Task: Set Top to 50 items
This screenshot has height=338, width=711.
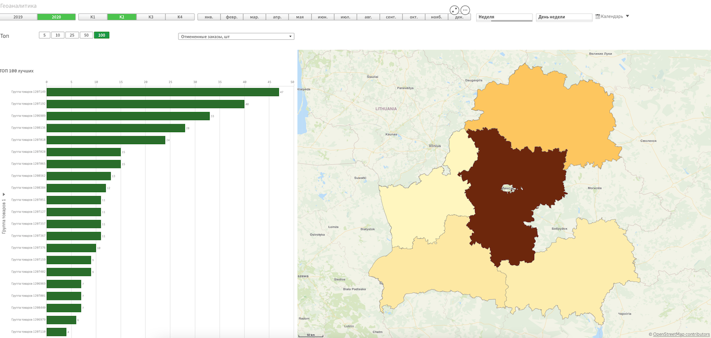Action: 86,35
